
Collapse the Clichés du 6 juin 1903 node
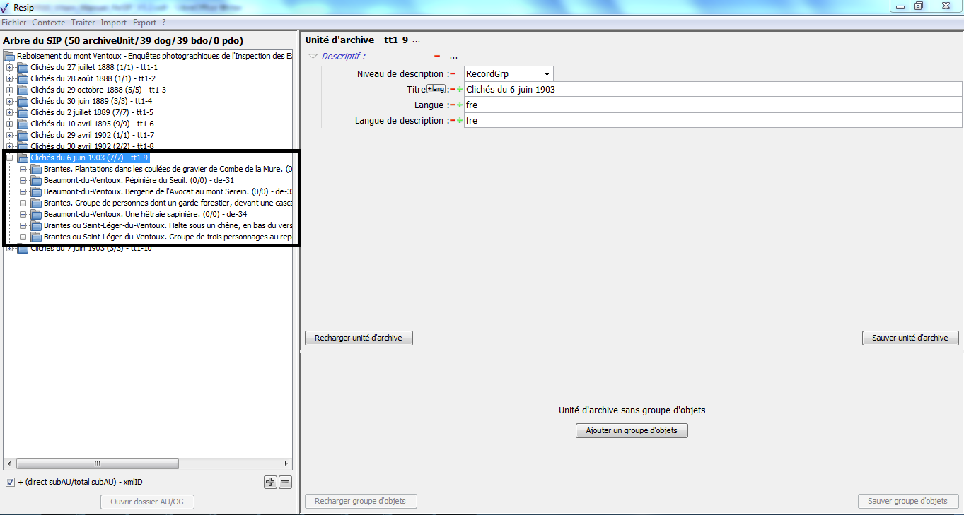point(10,158)
